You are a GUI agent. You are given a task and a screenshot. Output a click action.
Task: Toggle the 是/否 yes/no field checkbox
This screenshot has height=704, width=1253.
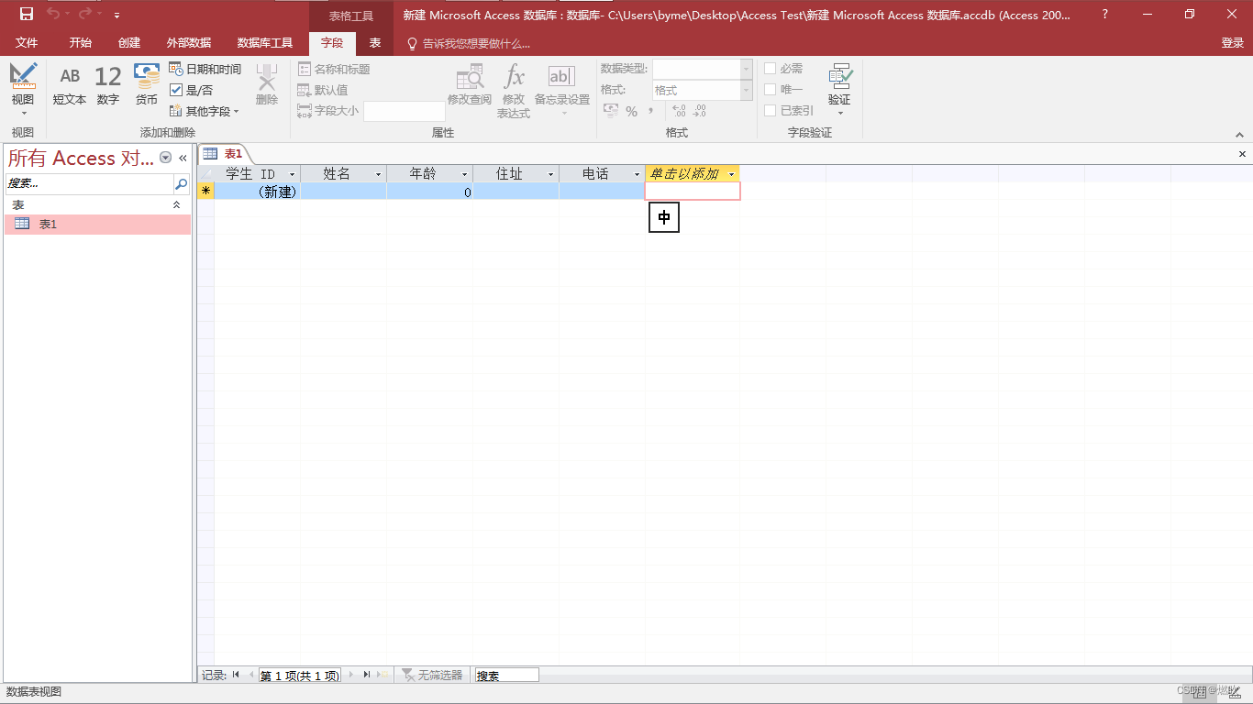[176, 90]
